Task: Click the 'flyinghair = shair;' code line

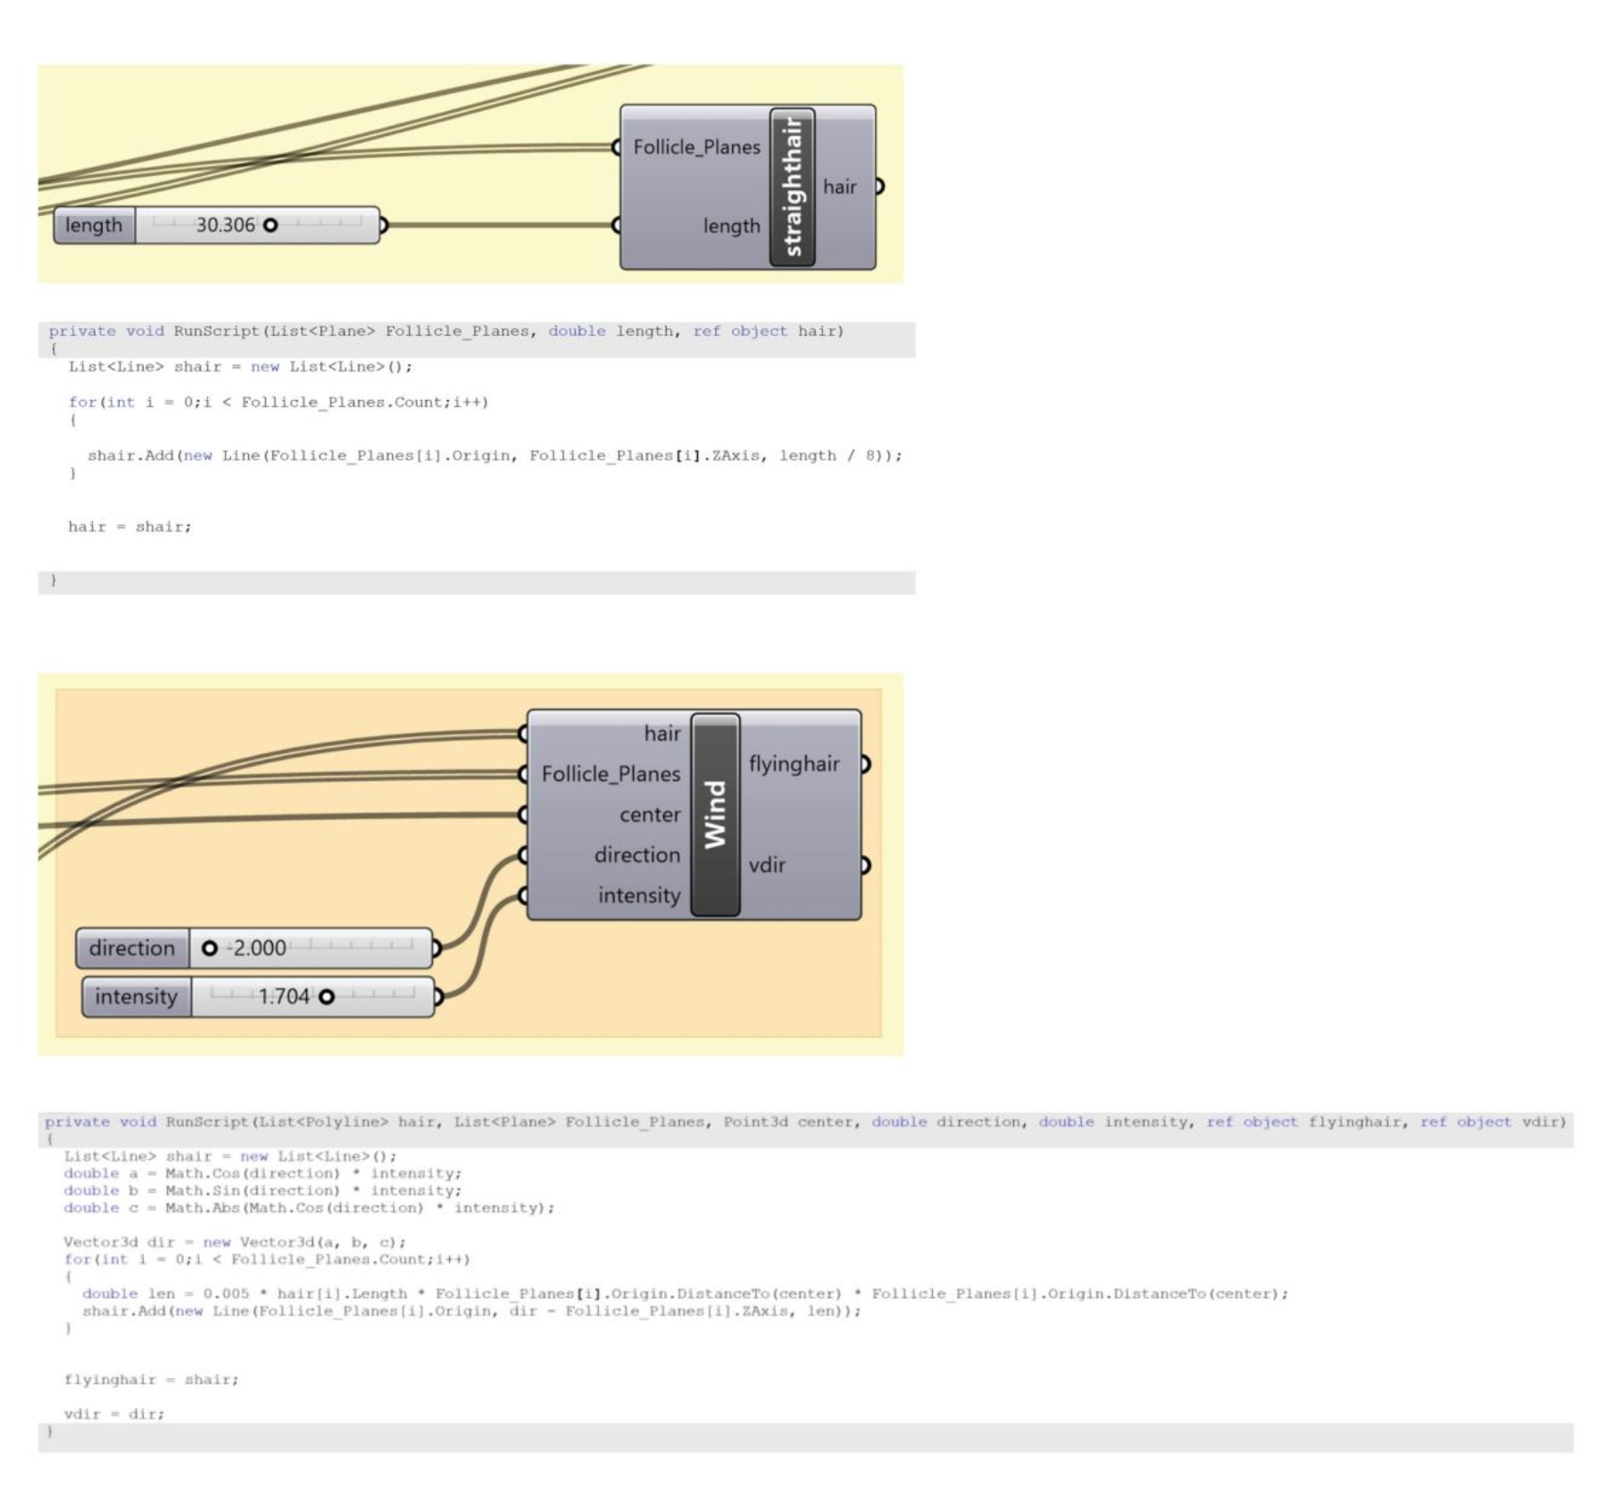Action: [152, 1380]
